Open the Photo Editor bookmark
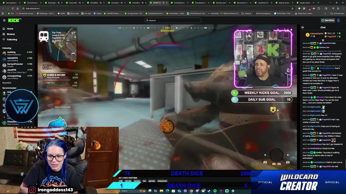The image size is (346, 194). point(283,13)
